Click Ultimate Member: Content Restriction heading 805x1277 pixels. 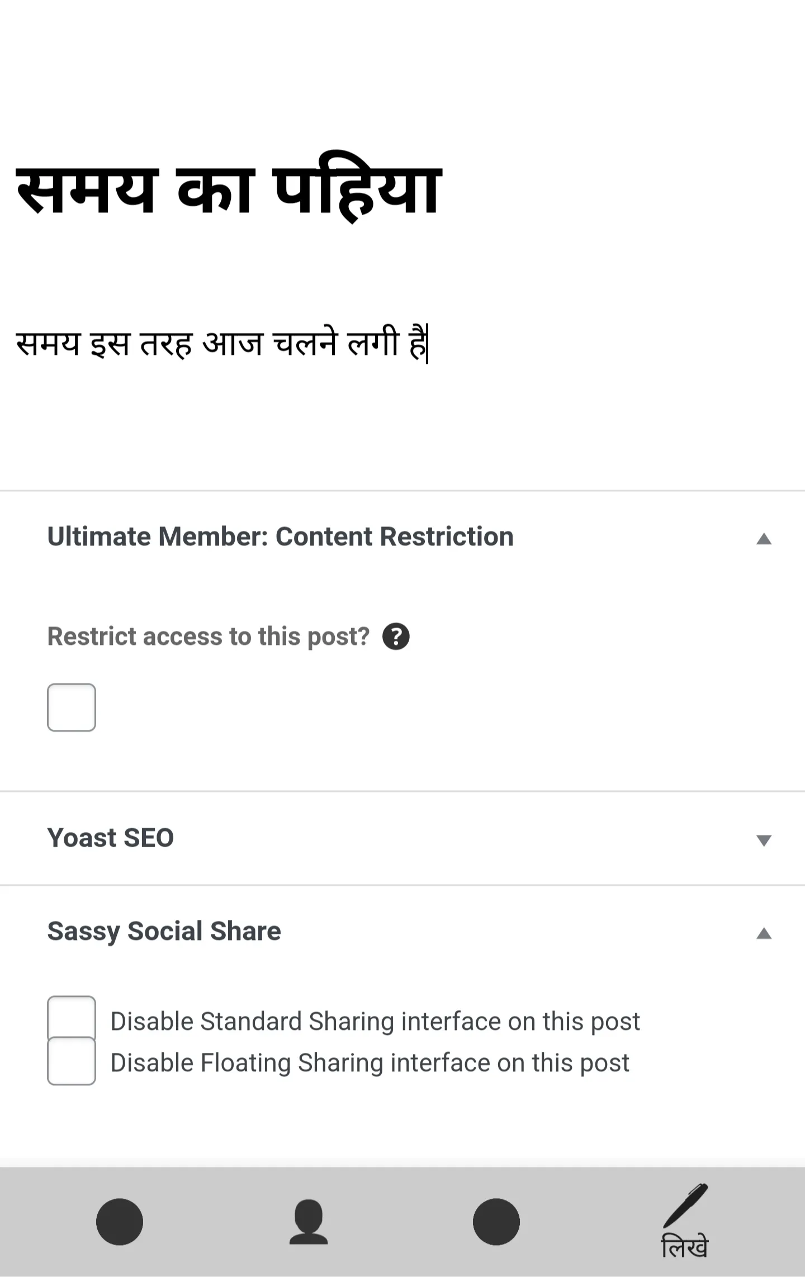pos(280,537)
